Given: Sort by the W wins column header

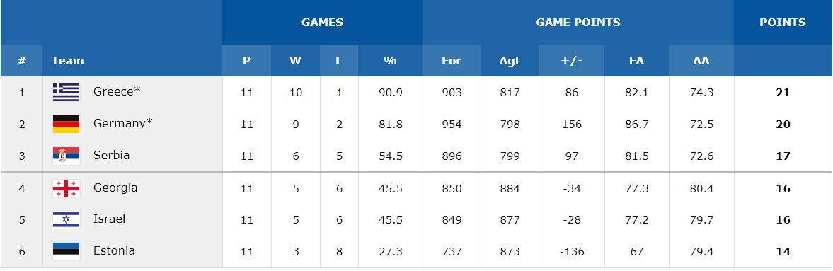Looking at the screenshot, I should [295, 61].
